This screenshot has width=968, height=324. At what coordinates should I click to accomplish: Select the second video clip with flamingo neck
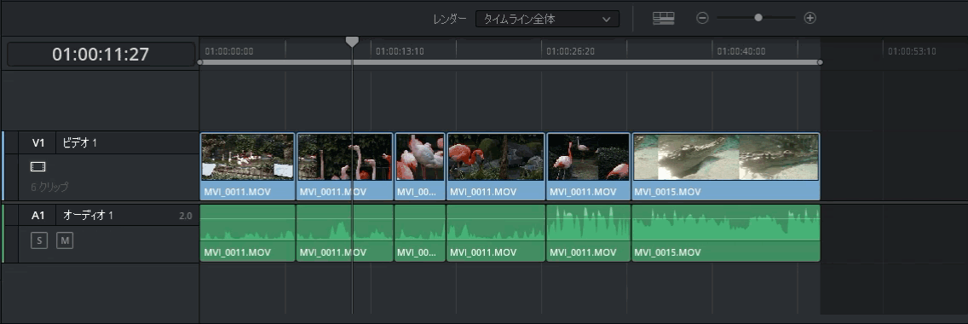[344, 166]
